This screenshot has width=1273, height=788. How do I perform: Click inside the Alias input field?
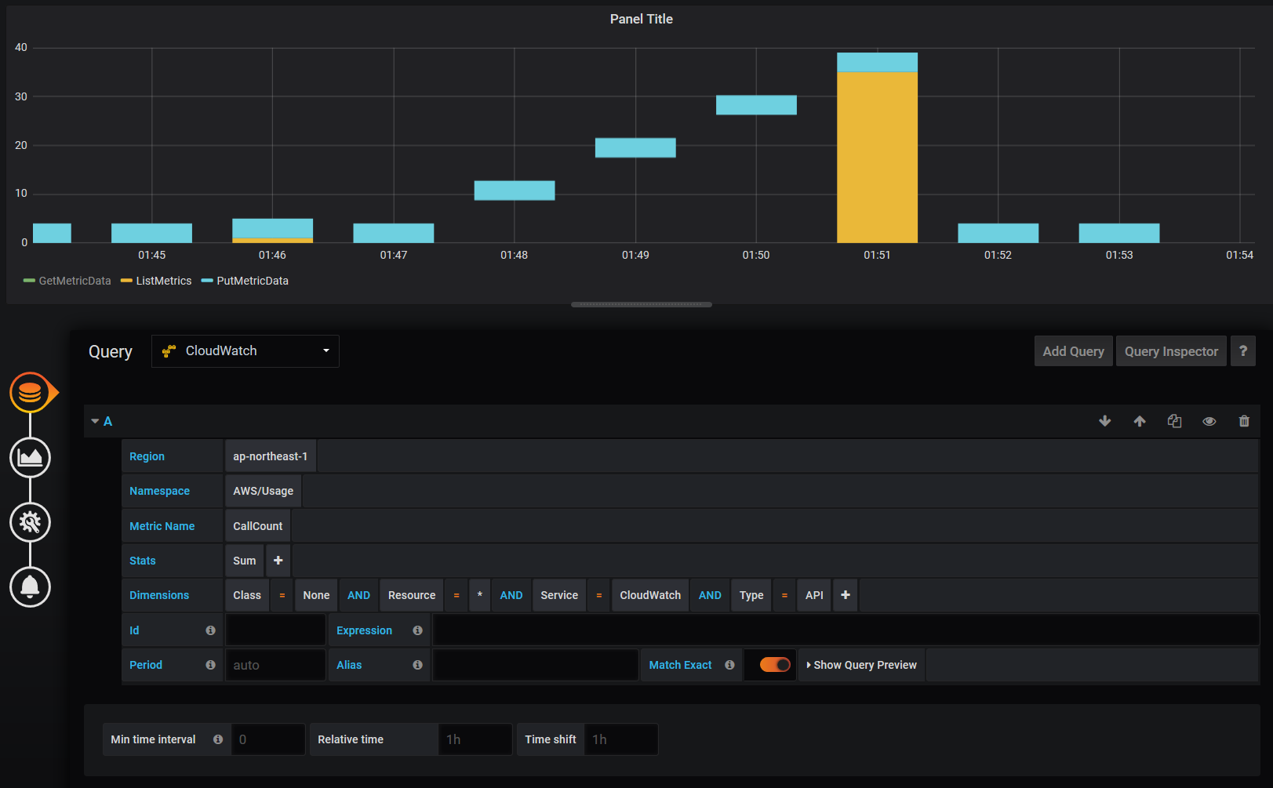pyautogui.click(x=534, y=664)
